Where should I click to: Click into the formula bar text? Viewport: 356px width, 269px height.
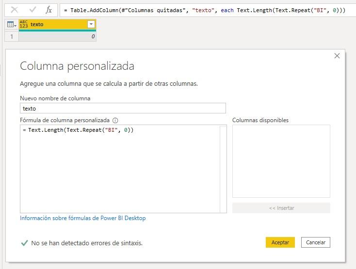[204, 10]
